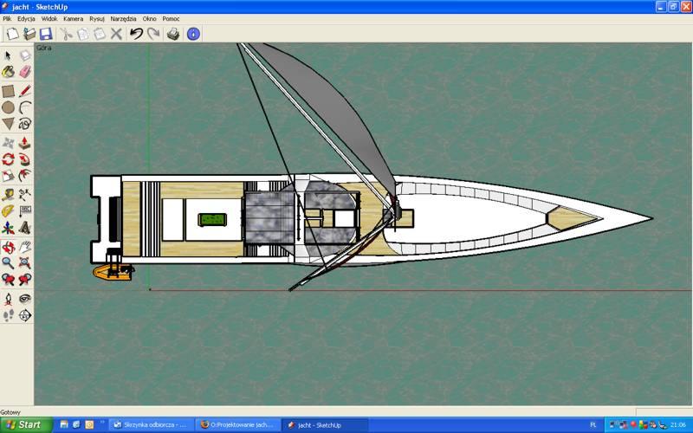Choose the Pan hand tool
The width and height of the screenshot is (693, 433).
25,246
